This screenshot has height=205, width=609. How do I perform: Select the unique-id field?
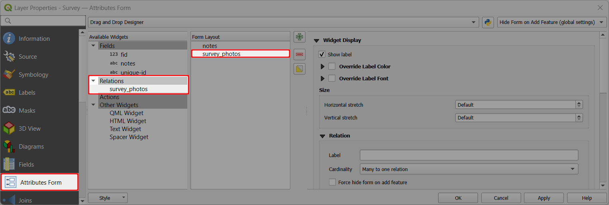[x=133, y=72]
